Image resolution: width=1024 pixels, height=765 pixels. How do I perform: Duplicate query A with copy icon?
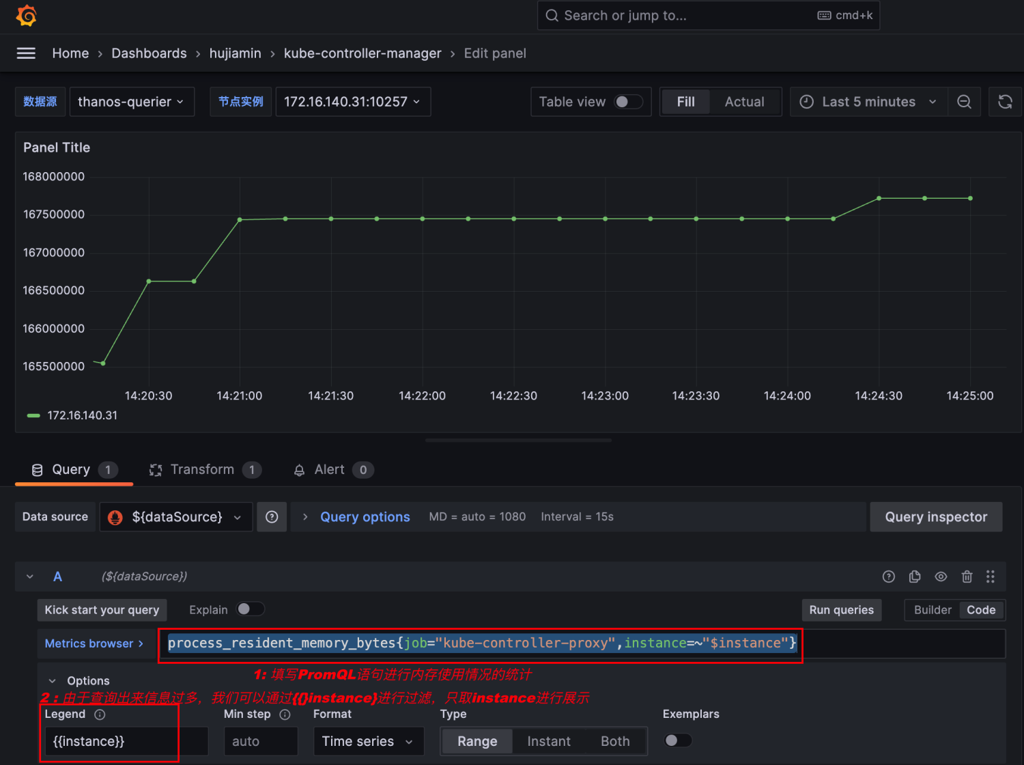(915, 576)
